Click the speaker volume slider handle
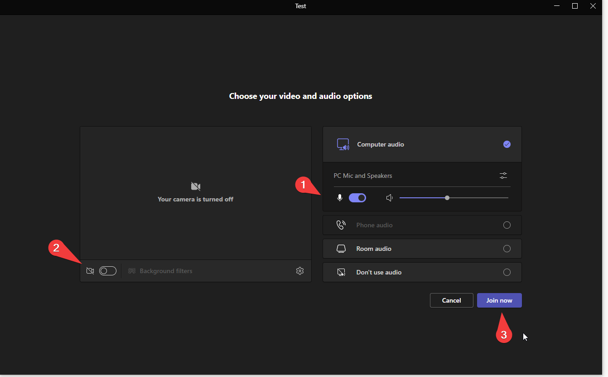The height and width of the screenshot is (377, 608). click(x=447, y=198)
